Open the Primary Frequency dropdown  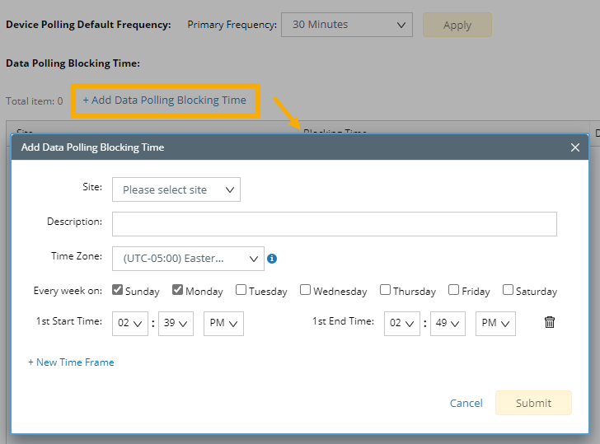[347, 25]
